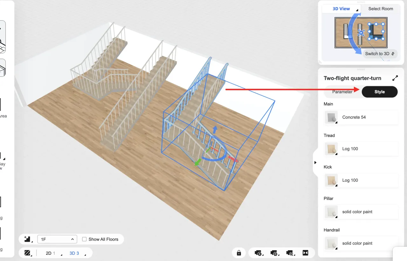407x261 pixels.
Task: Open the hatch pattern display icon
Action: [x=27, y=253]
